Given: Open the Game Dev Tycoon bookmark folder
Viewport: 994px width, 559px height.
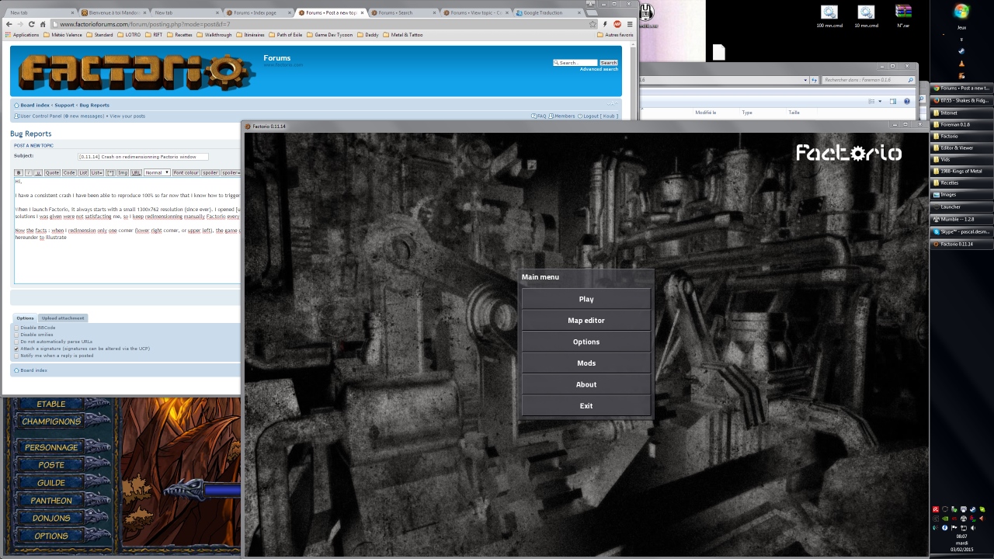Looking at the screenshot, I should (x=329, y=35).
